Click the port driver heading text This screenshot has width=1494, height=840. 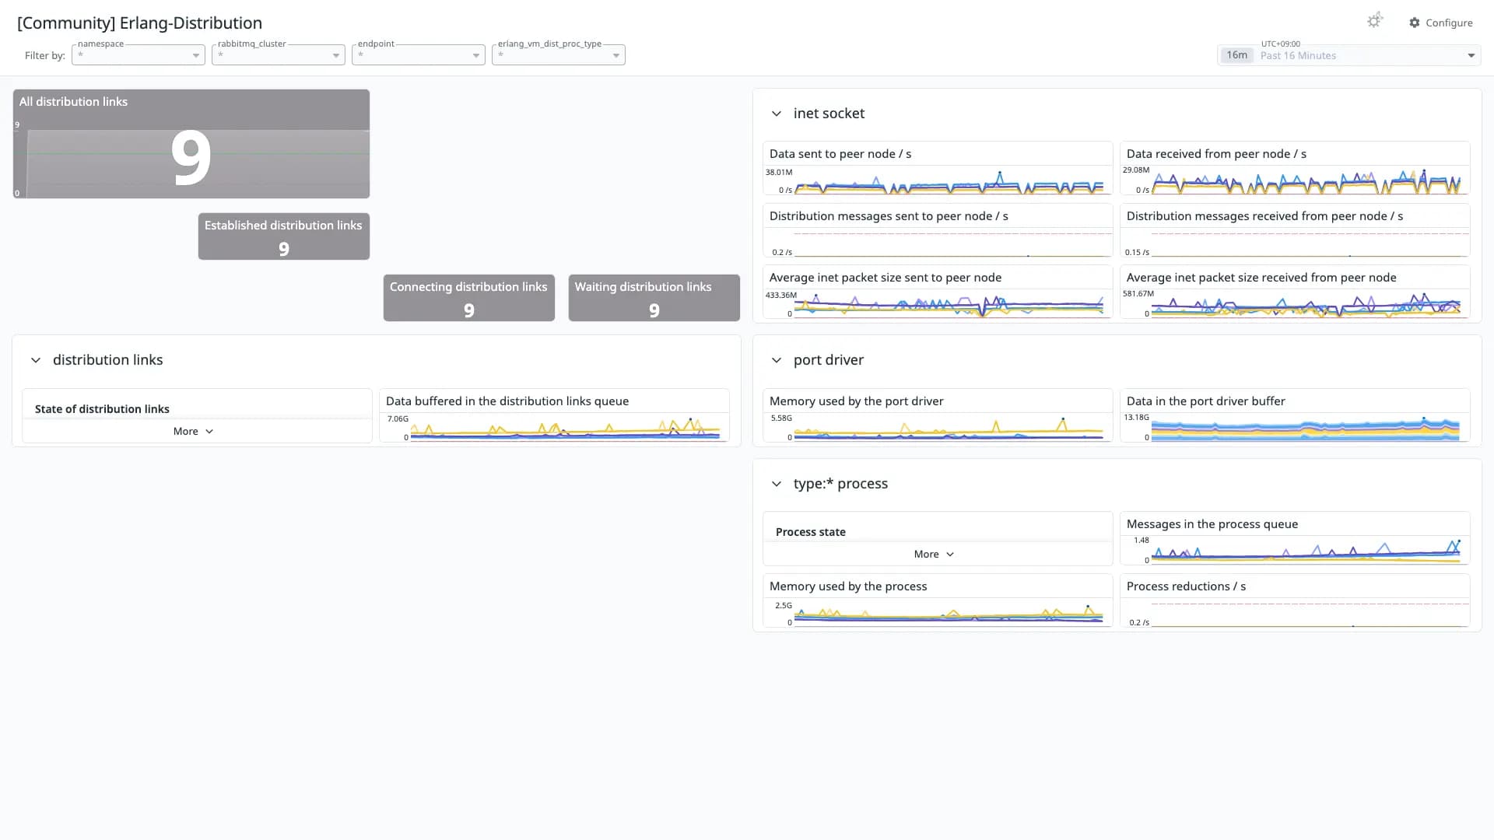click(828, 360)
